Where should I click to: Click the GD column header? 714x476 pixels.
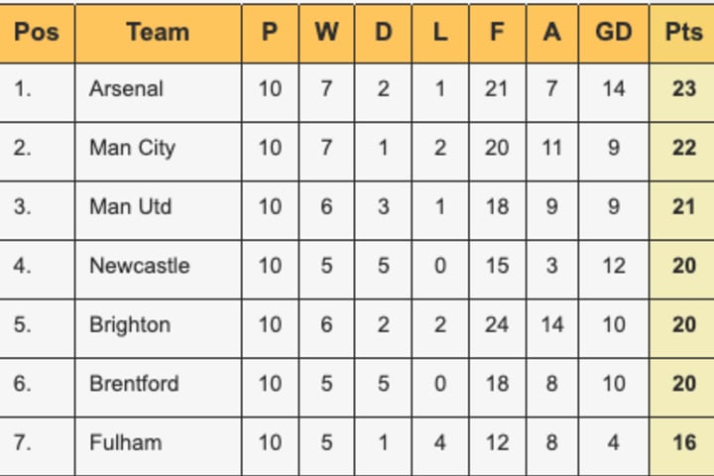(x=613, y=32)
